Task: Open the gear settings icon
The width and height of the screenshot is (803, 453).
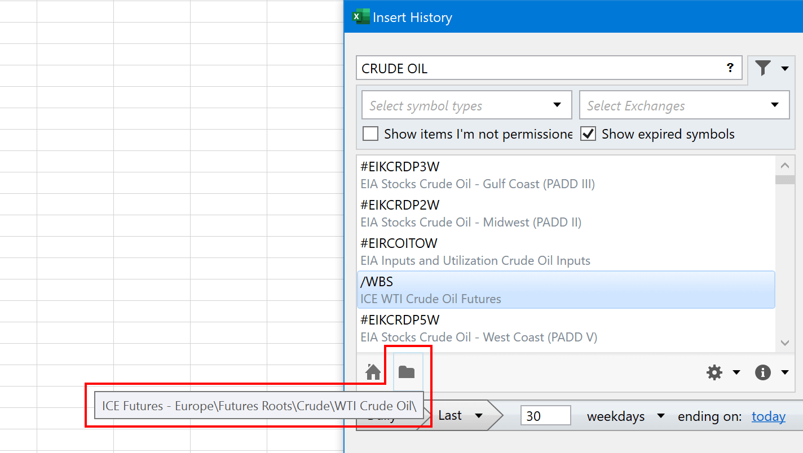Action: [714, 372]
